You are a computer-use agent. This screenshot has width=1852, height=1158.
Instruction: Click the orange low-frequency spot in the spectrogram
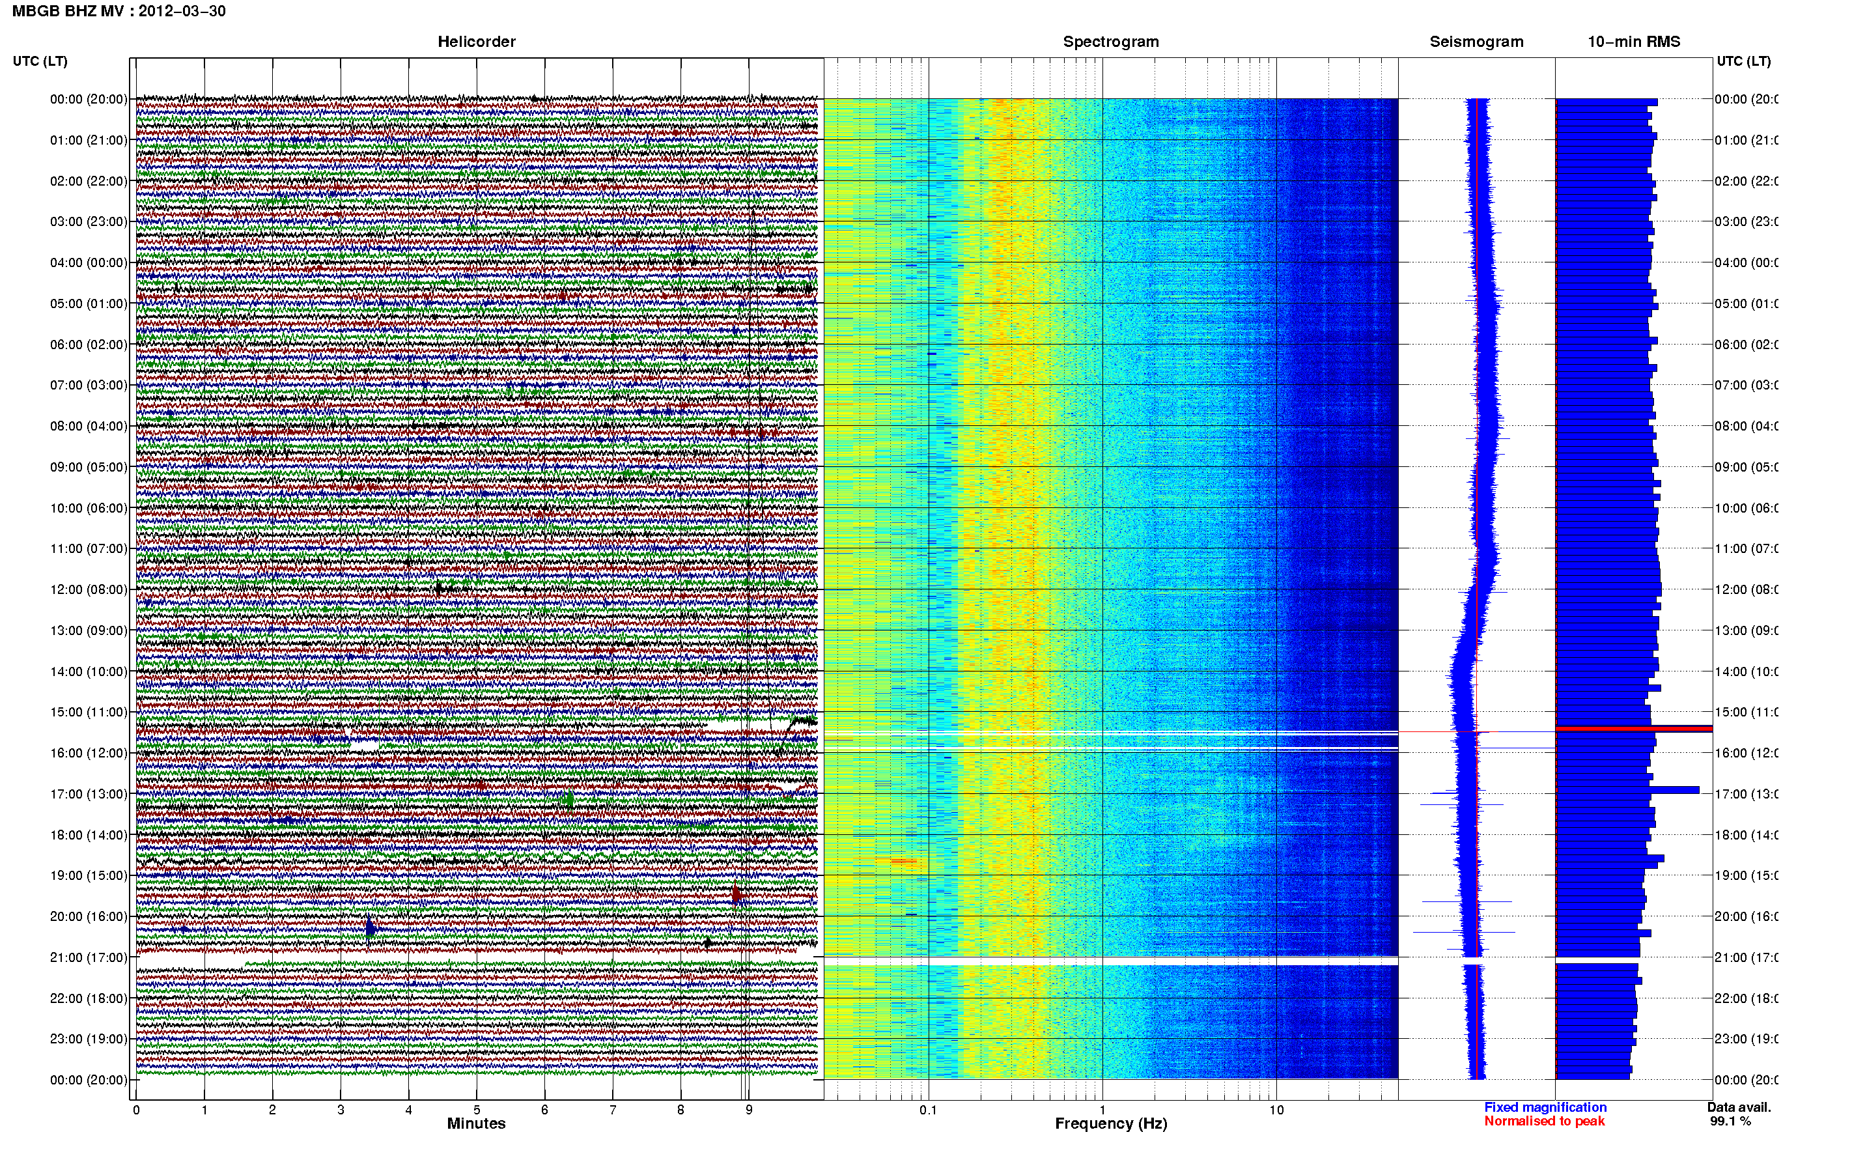pyautogui.click(x=903, y=861)
